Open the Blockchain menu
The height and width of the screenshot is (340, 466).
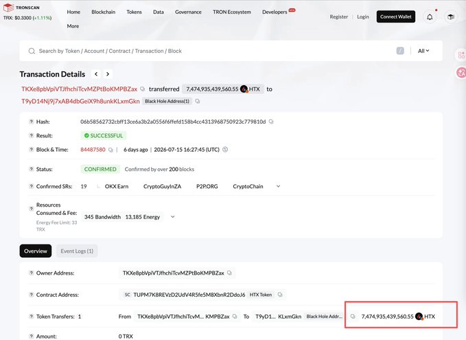[x=104, y=12]
